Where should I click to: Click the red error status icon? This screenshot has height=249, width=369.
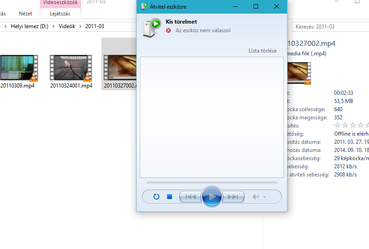[168, 30]
